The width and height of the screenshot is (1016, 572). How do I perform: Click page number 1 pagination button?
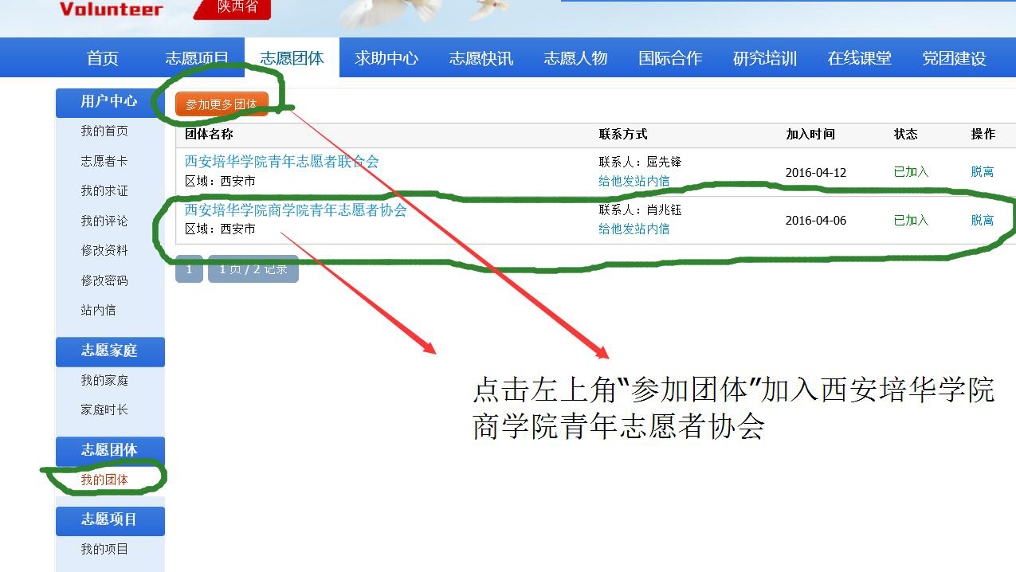[189, 269]
